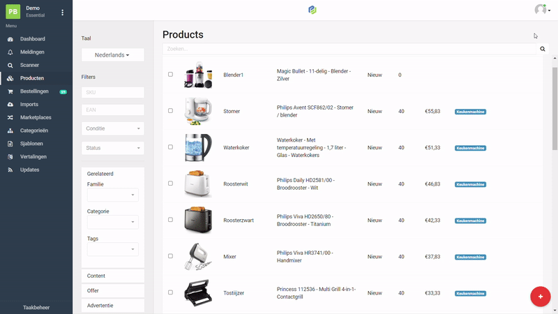
Task: Click the red plus add product button
Action: [x=540, y=297]
